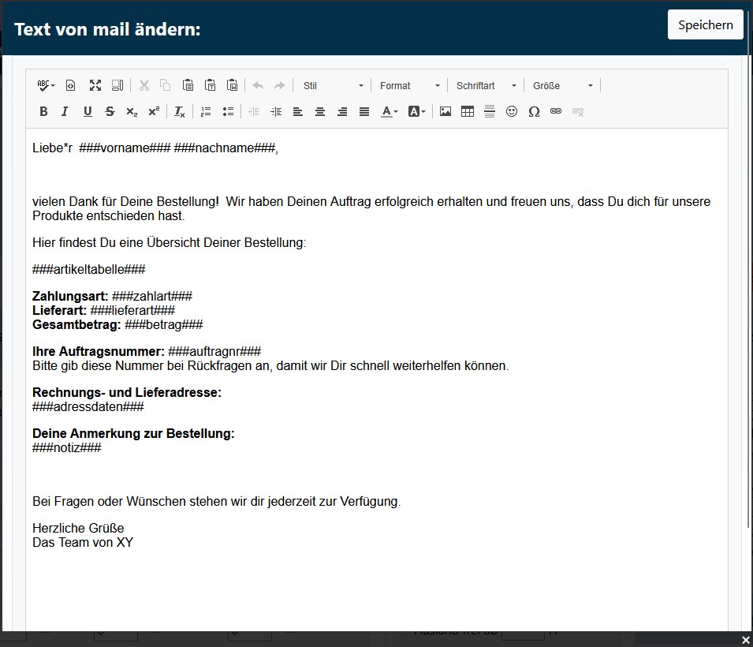Toggle underline formatting

(88, 112)
